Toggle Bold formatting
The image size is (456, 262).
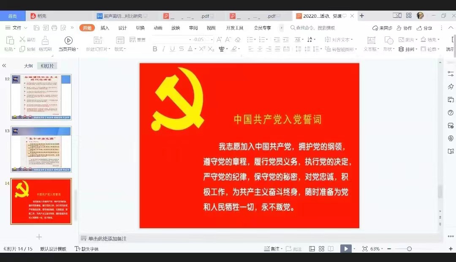[155, 49]
